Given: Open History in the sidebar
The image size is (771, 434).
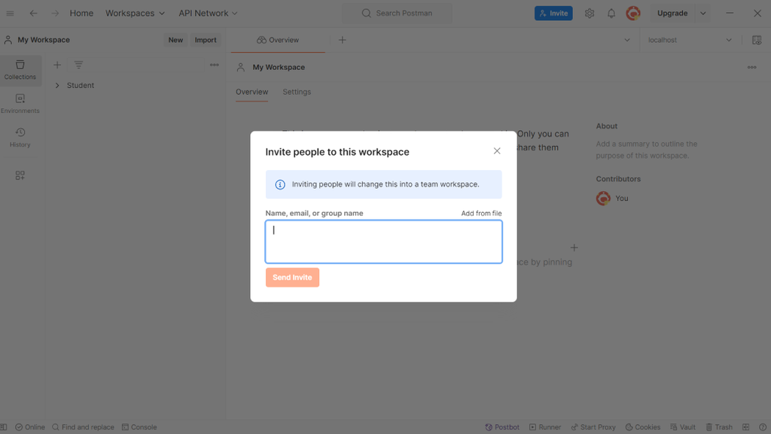Looking at the screenshot, I should (20, 138).
